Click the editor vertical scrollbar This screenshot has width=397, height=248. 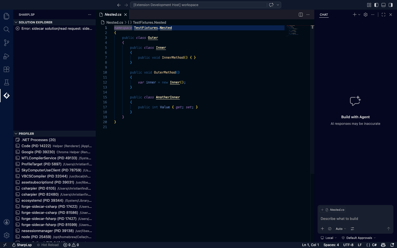point(312,99)
